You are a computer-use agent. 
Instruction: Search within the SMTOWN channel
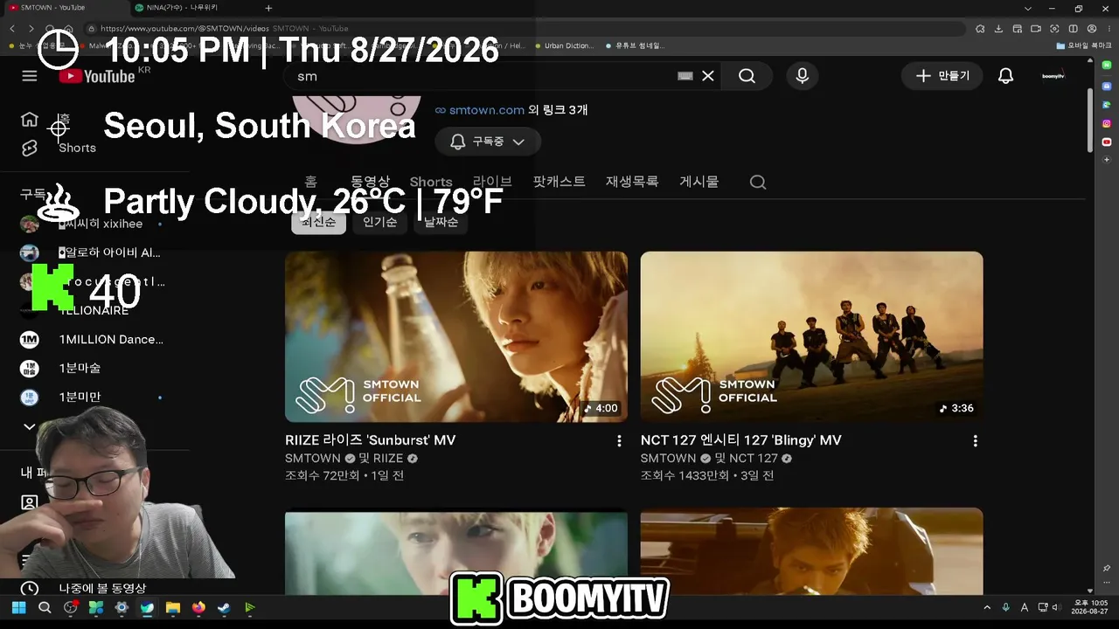coord(758,182)
